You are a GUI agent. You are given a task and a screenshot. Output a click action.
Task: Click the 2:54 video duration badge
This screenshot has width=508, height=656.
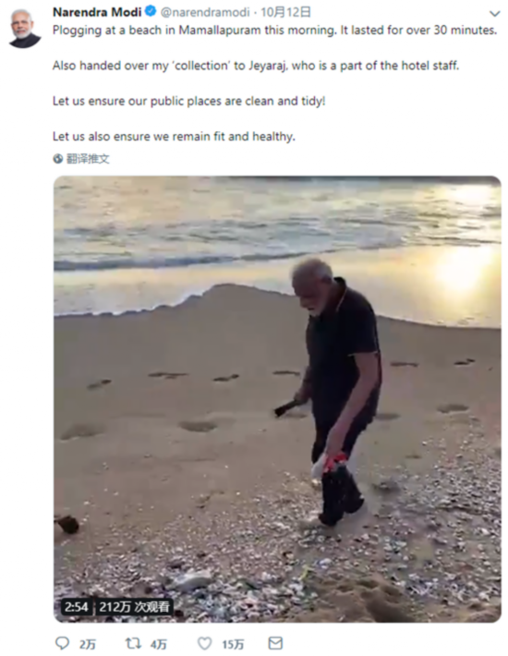(77, 606)
